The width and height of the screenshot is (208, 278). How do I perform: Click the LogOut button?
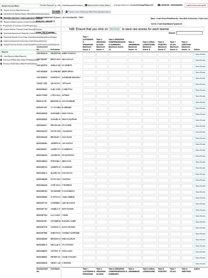point(196,5)
